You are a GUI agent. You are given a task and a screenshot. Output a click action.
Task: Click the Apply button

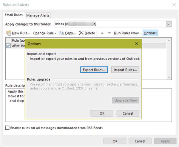coord(165,141)
